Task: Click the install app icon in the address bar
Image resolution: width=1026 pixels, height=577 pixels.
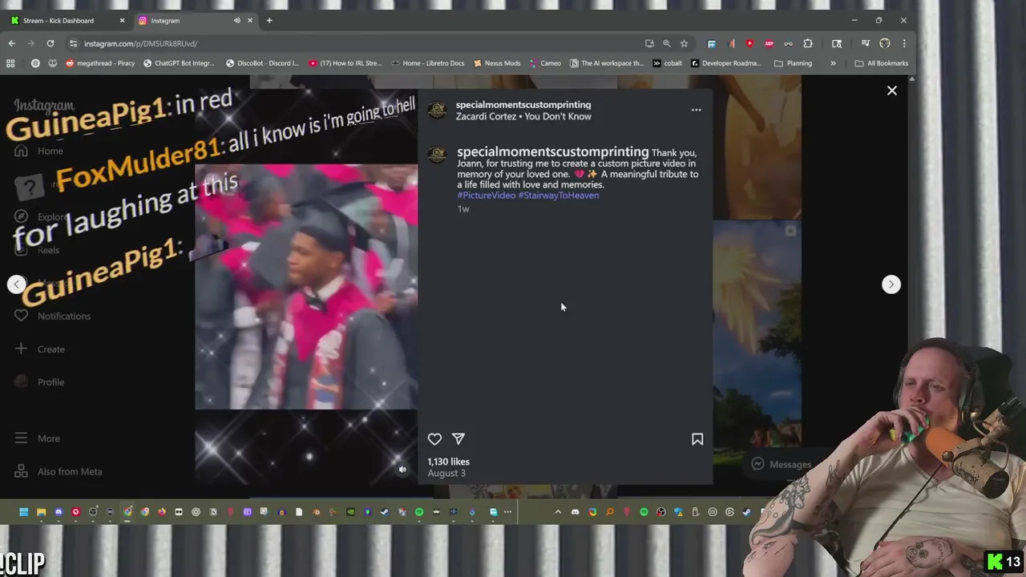Action: click(649, 43)
